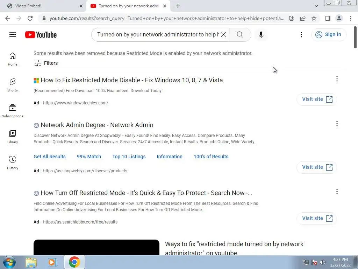Open options menu for Network Admin Degree ad
Viewport: 358px width, 269px height.
[337, 124]
